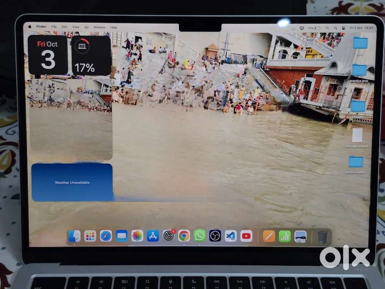Open the App Store
The width and height of the screenshot is (385, 289).
click(153, 236)
